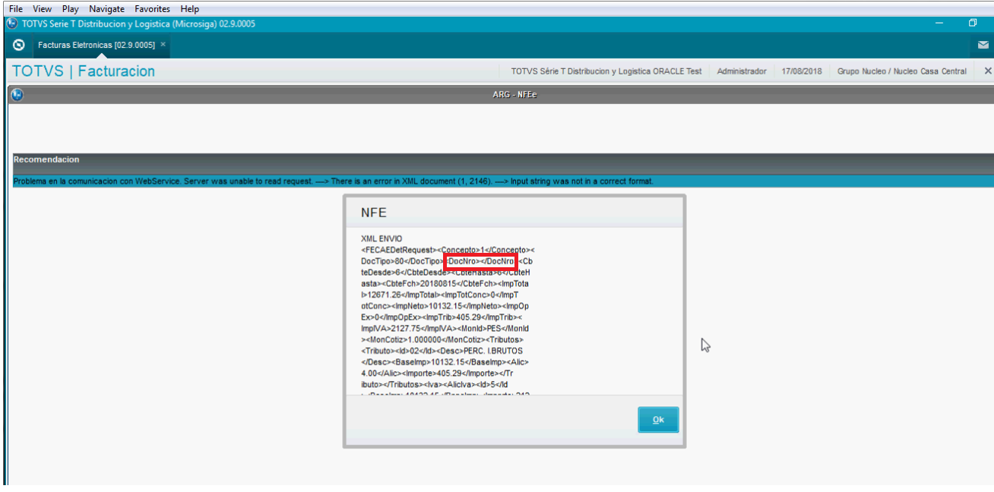Open the Favorites menu
Screen dimensions: 994x492
coord(152,9)
